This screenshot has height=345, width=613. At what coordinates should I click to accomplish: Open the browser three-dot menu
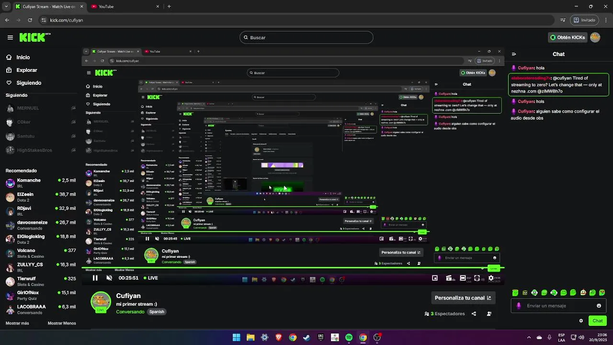click(605, 20)
